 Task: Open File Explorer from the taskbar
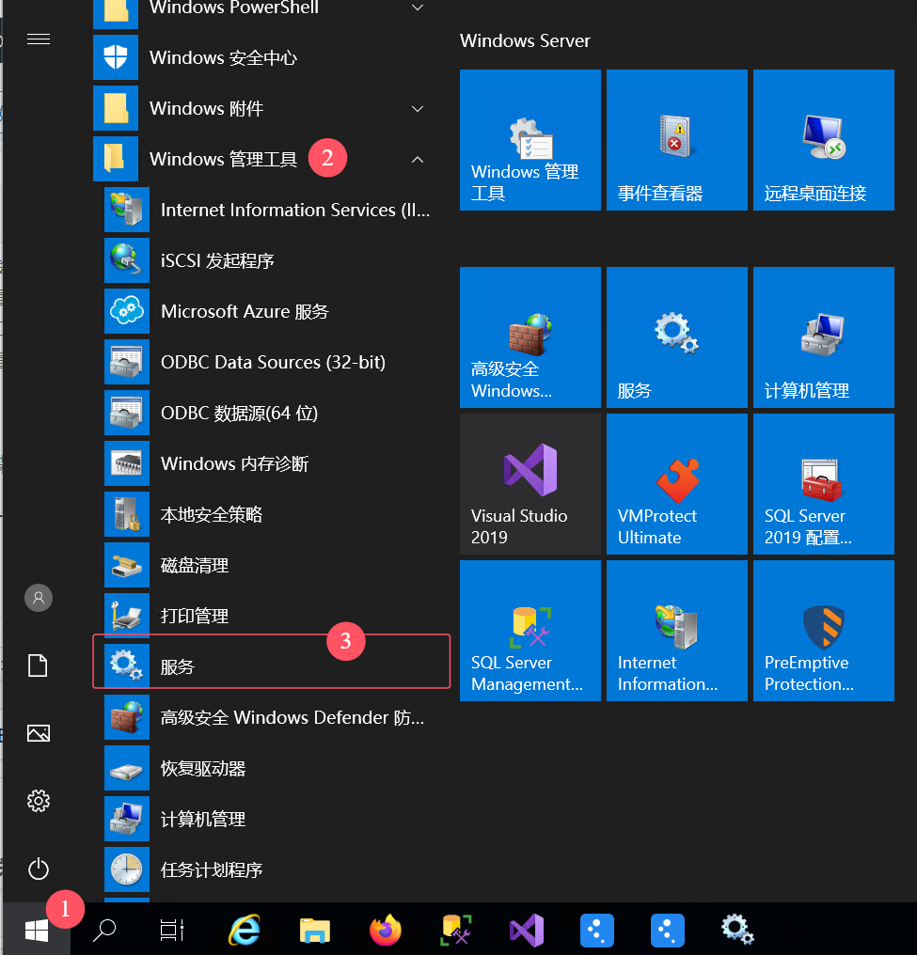coord(315,930)
